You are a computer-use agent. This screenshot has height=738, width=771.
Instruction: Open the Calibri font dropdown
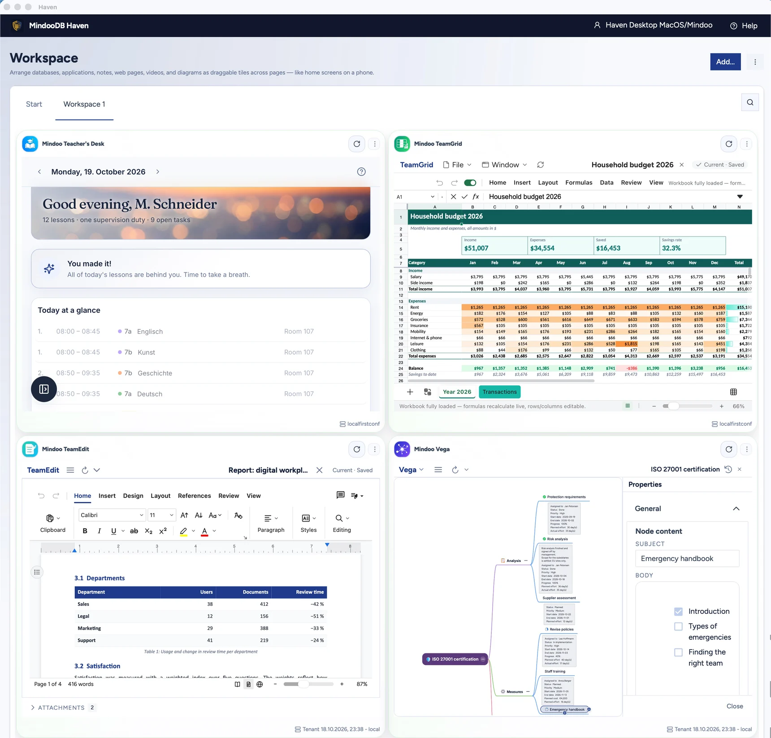112,515
